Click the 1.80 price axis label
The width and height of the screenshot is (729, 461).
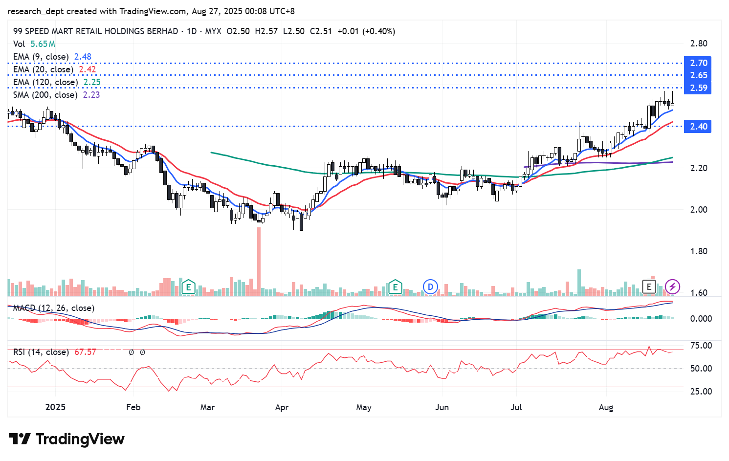click(699, 251)
